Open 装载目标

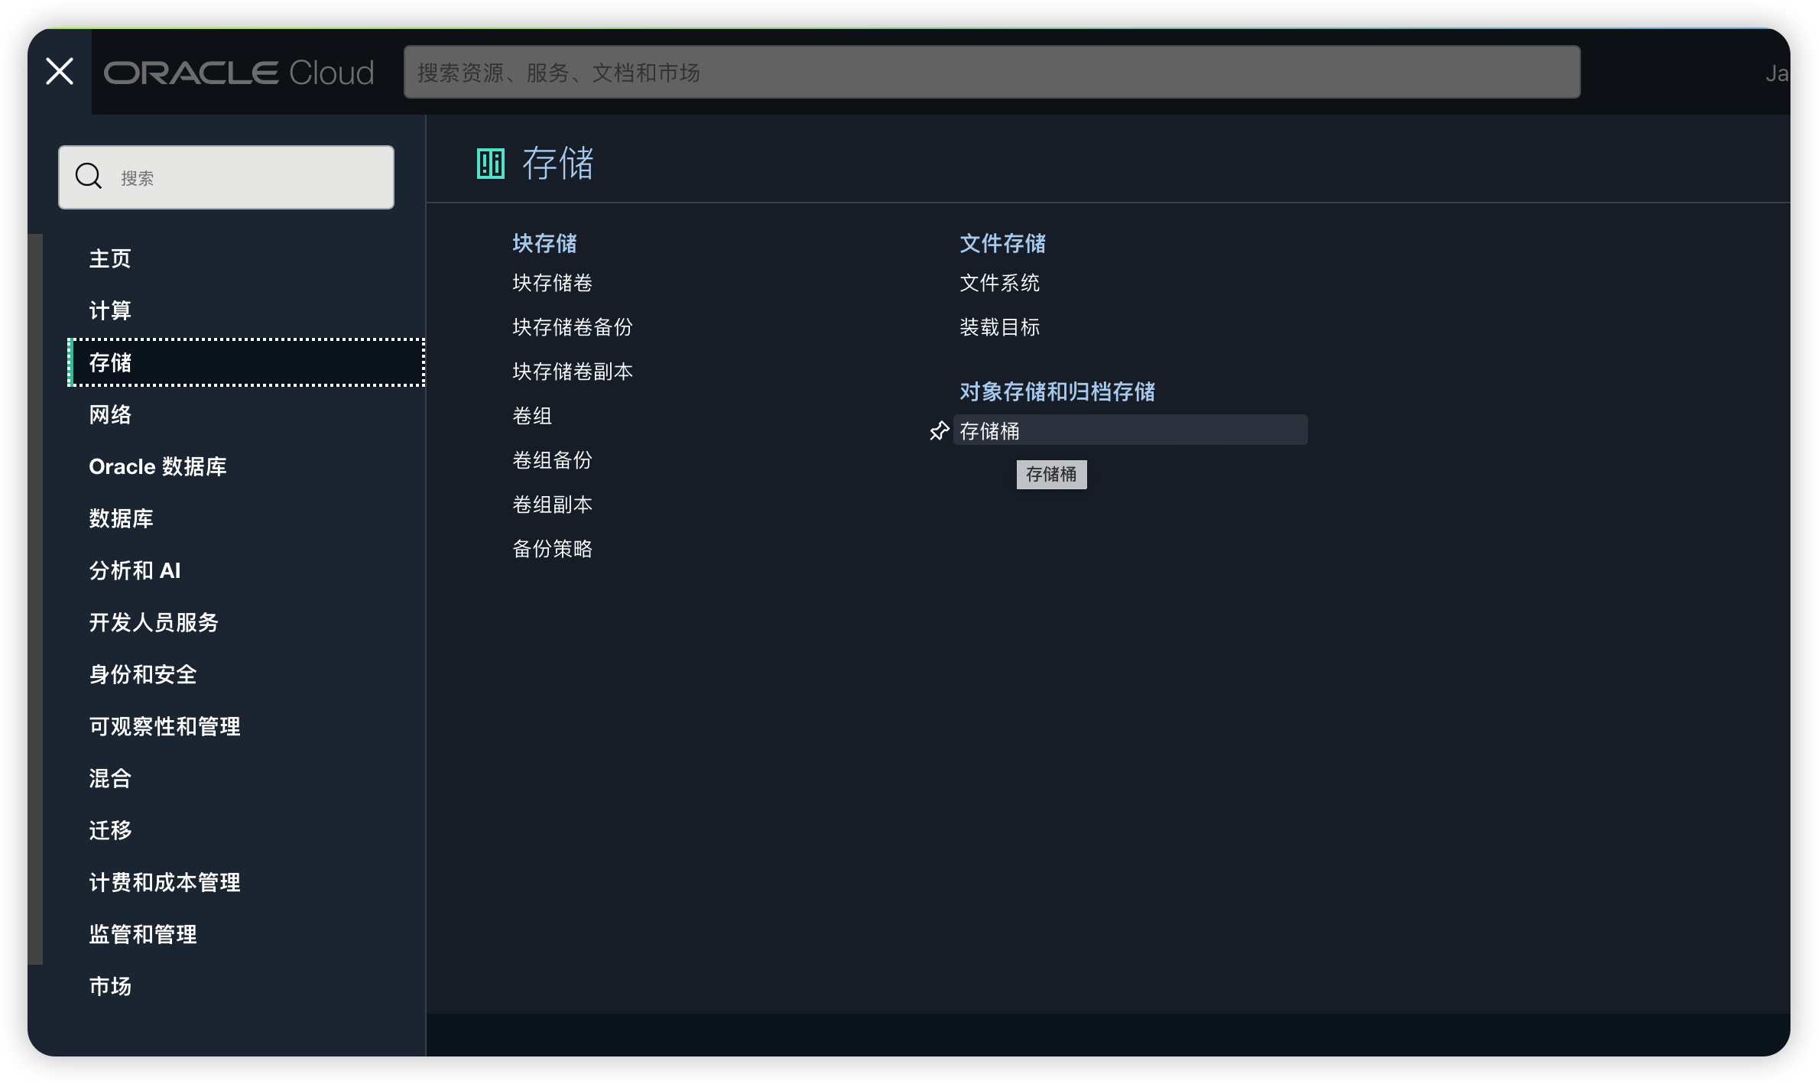click(x=1000, y=327)
